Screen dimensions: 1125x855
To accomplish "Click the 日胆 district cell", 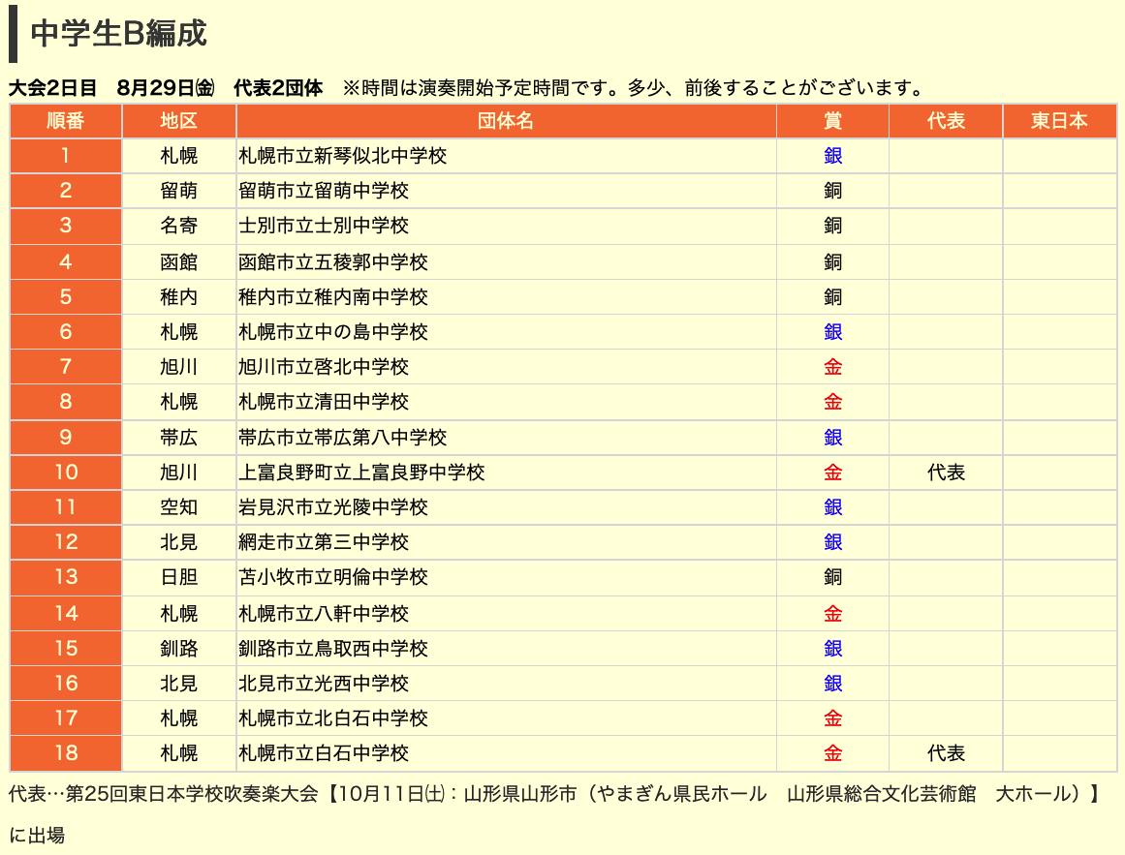I will pyautogui.click(x=178, y=577).
